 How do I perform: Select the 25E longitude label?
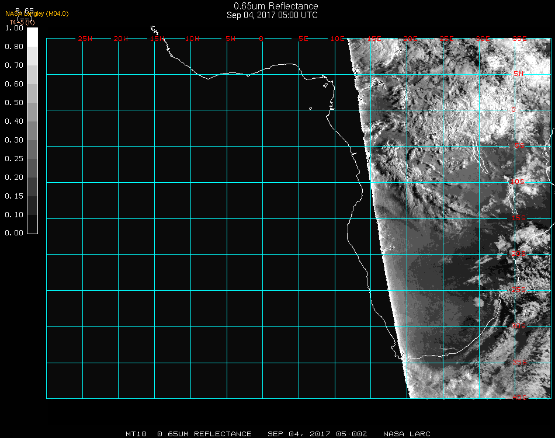[x=447, y=39]
